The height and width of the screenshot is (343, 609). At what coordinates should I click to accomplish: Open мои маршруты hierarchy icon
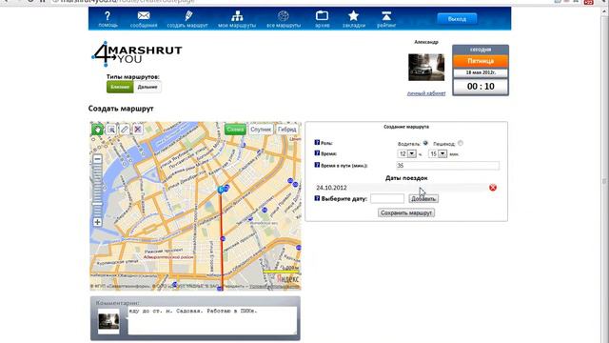click(x=237, y=16)
